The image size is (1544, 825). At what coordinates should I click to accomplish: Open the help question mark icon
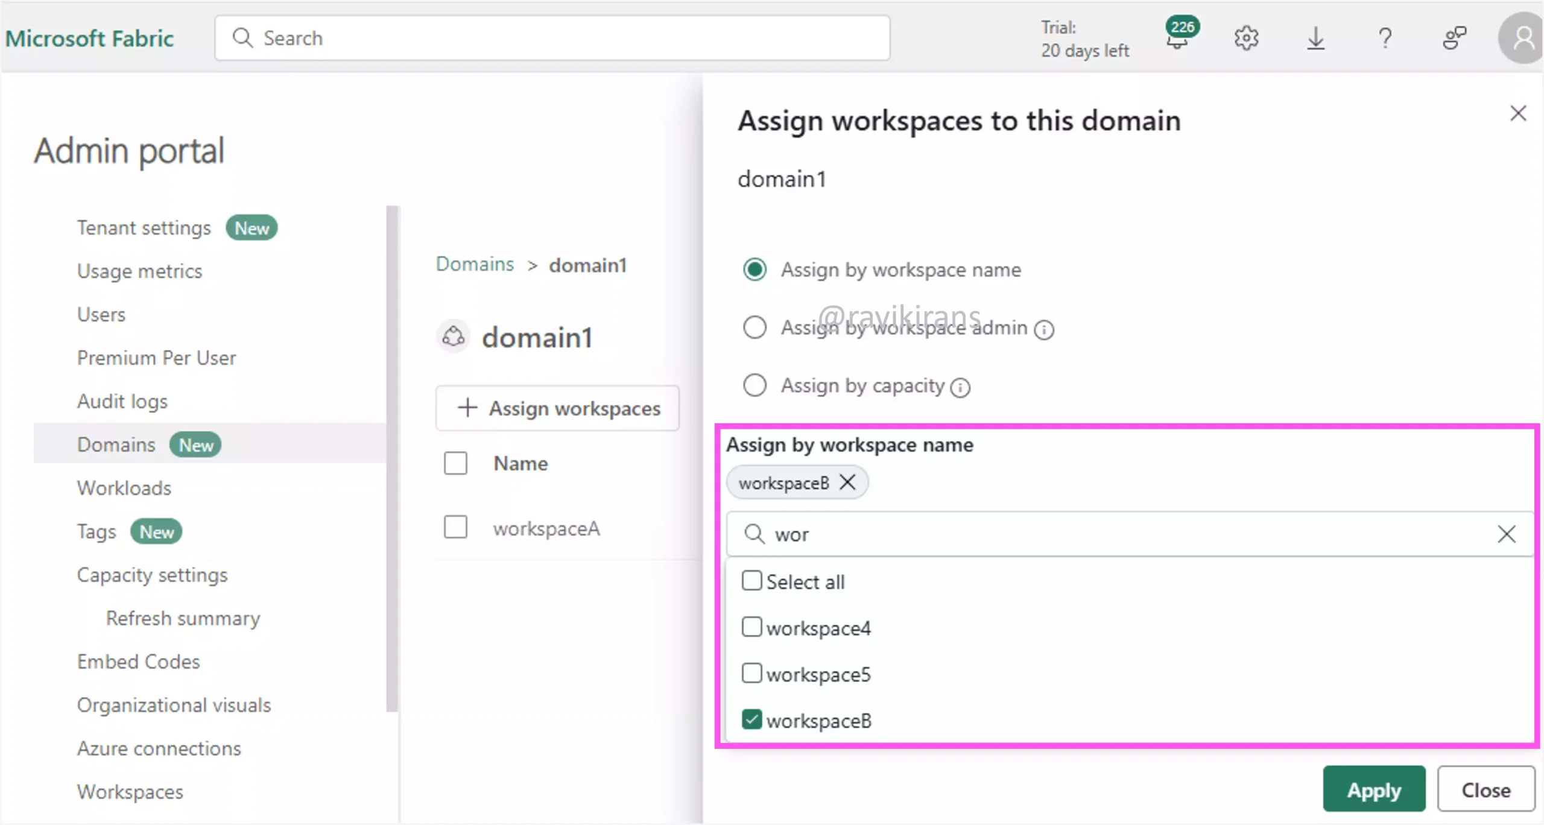point(1385,38)
